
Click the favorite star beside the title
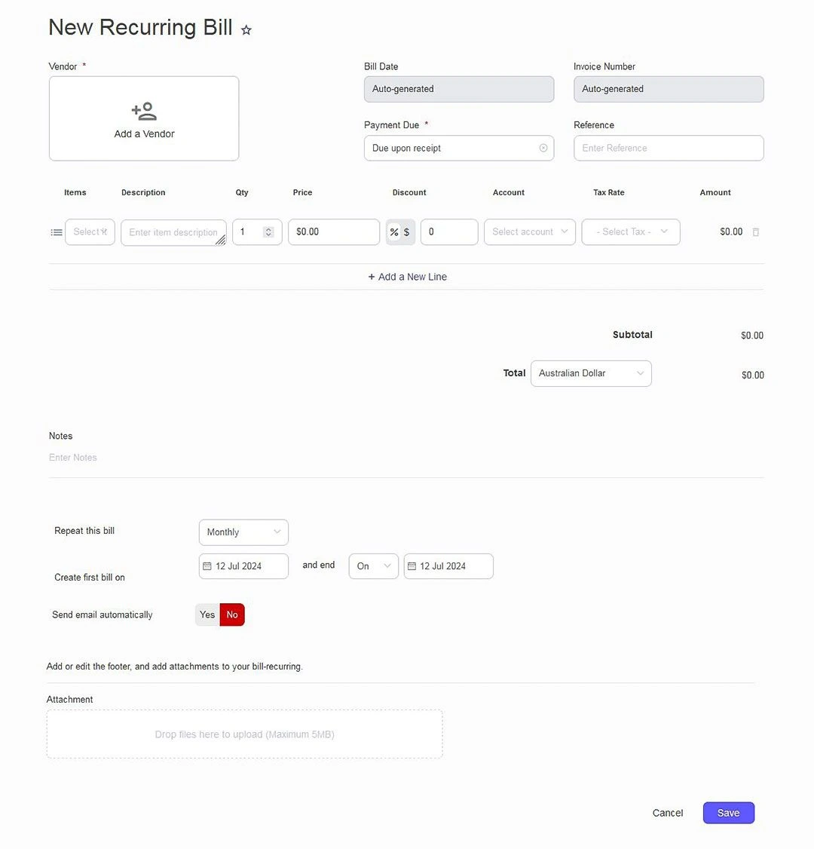click(x=246, y=30)
